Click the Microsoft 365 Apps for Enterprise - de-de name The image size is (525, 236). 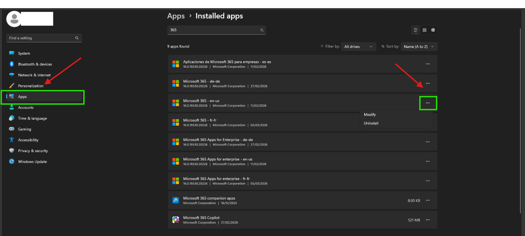218,140
